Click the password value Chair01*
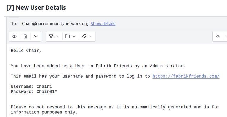The image size is (227, 117). (x=47, y=92)
